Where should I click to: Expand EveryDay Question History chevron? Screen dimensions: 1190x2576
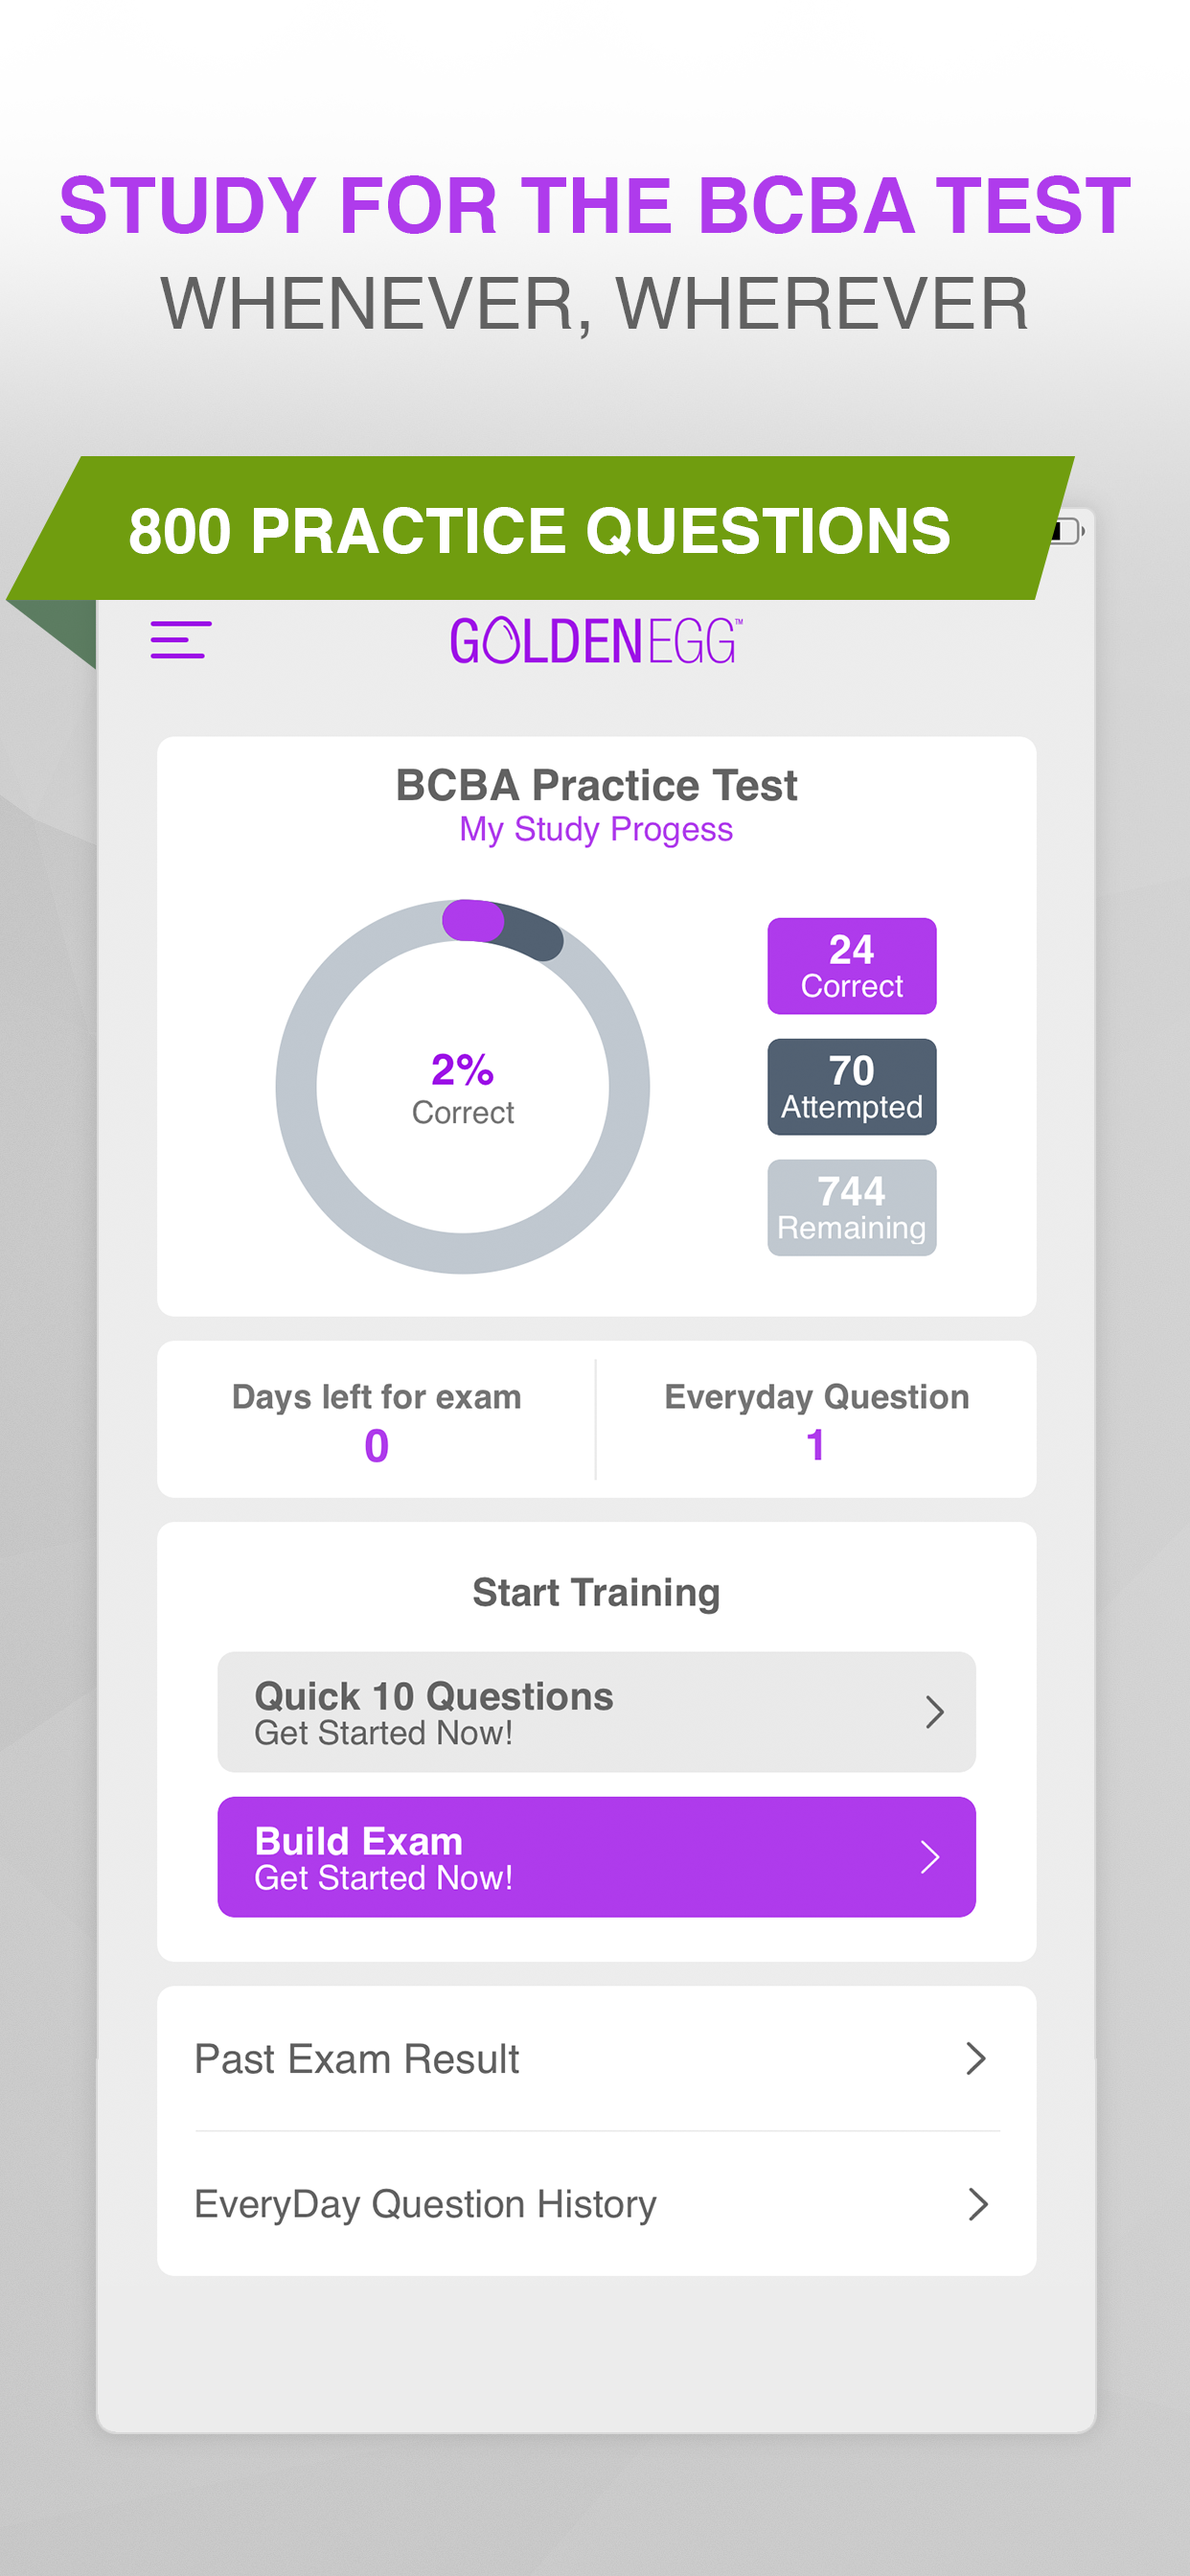[x=978, y=2204]
